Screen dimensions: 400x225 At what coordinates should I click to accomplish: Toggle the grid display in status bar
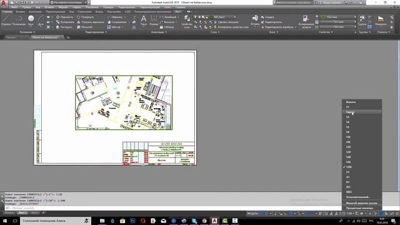click(x=262, y=213)
